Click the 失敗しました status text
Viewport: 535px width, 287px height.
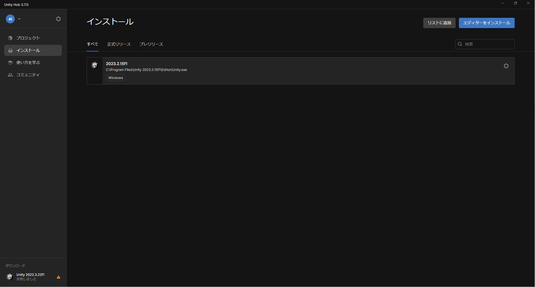[x=26, y=279]
